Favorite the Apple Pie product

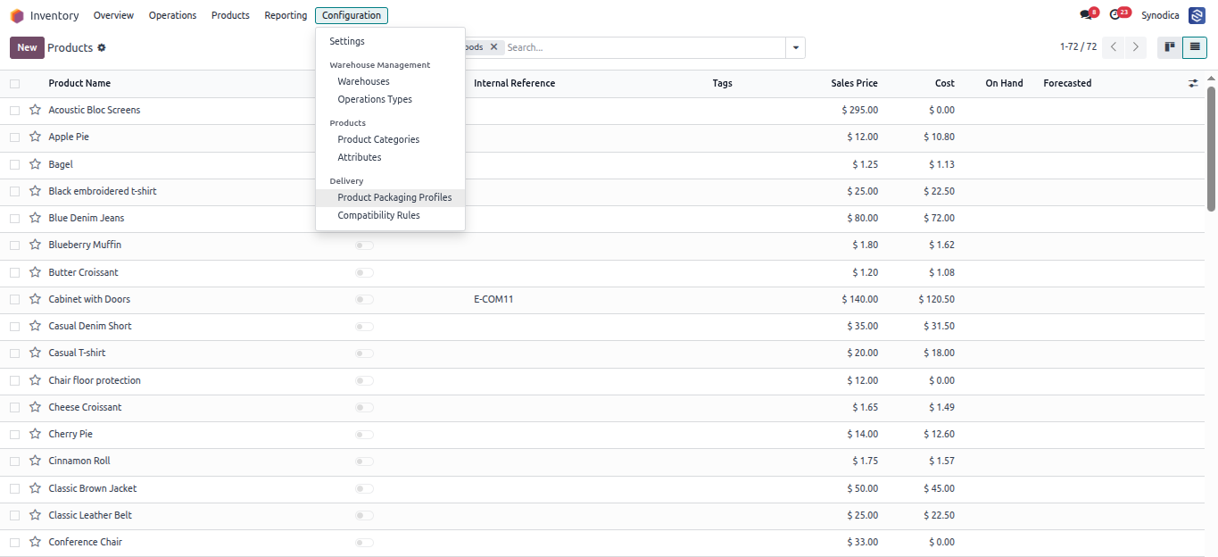[35, 137]
